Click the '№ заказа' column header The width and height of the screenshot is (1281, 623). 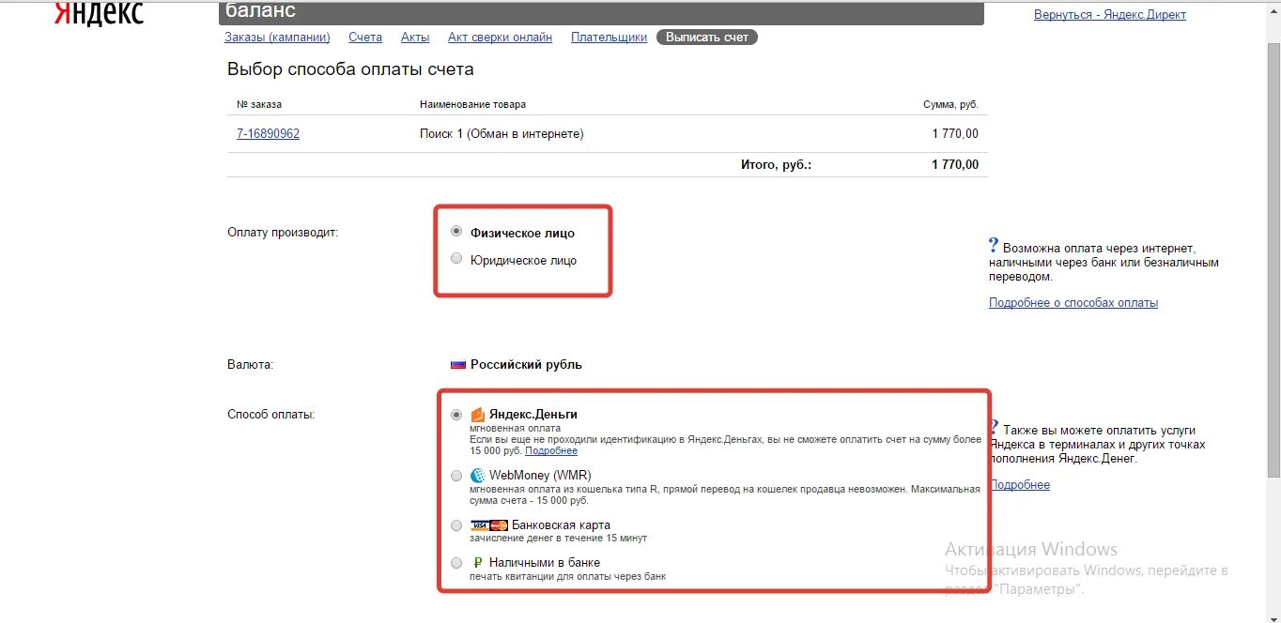(x=259, y=105)
